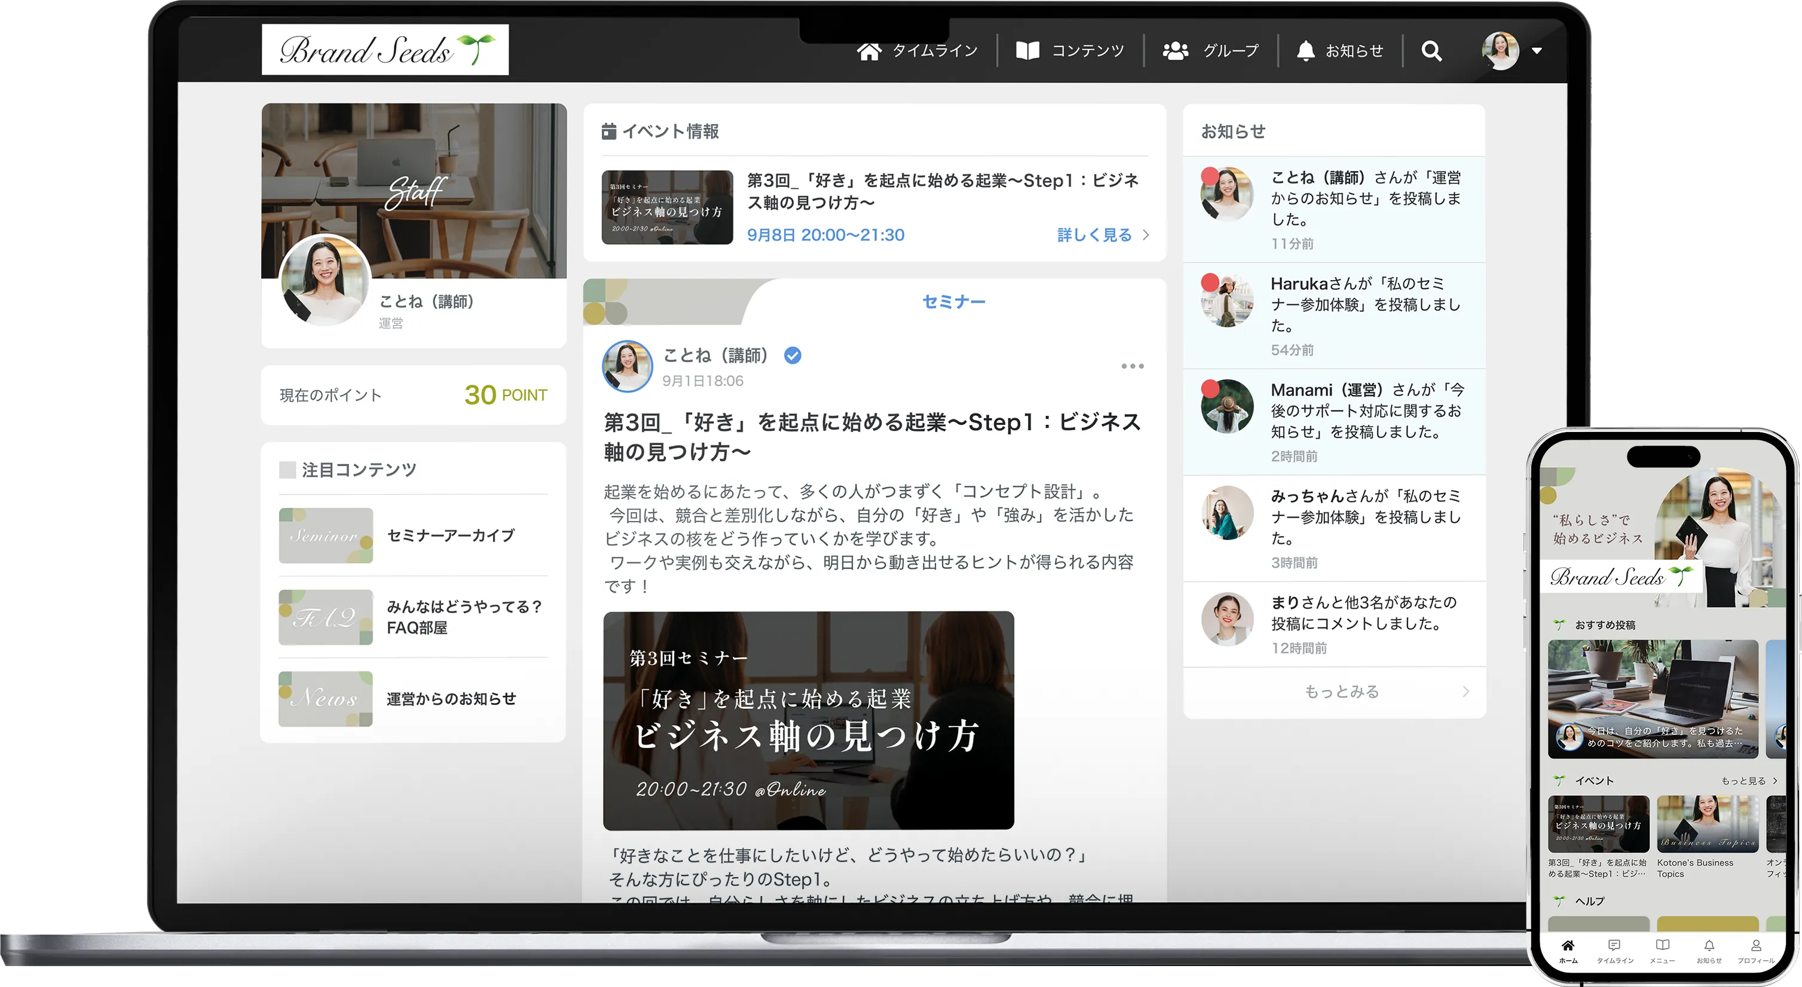Click the verified badge next to ことね（講師）
The height and width of the screenshot is (987, 1802).
coord(792,356)
